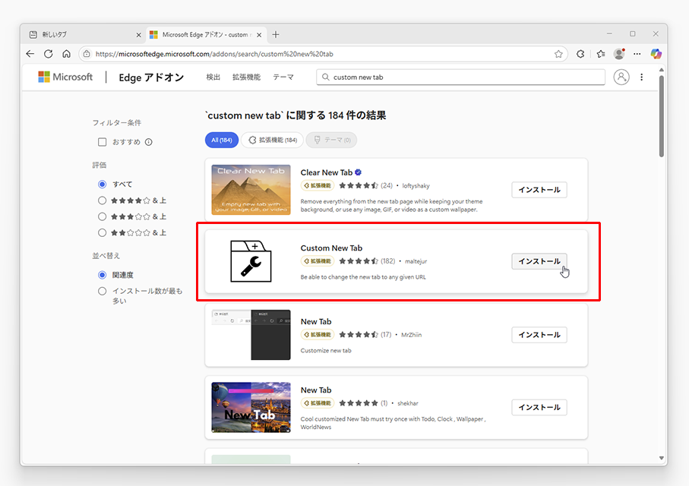Click the text Customize new tab
Screen dimensions: 689x486
tap(326, 351)
